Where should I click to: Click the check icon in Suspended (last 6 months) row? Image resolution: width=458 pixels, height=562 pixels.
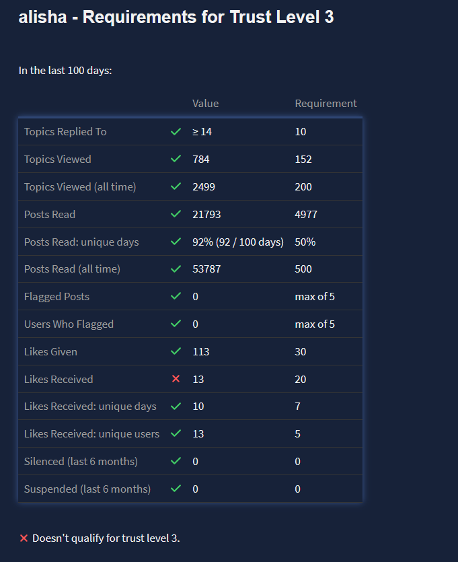click(x=176, y=489)
